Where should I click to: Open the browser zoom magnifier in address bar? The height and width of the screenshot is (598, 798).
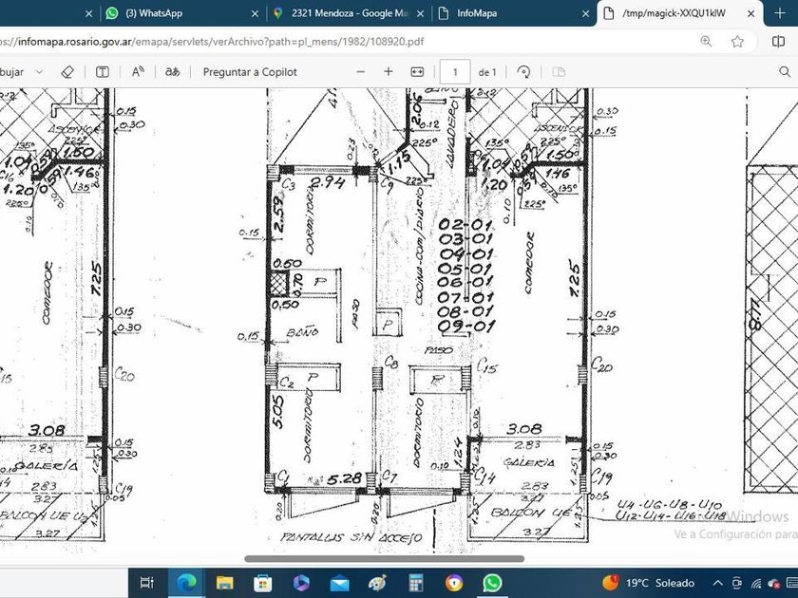coord(706,42)
